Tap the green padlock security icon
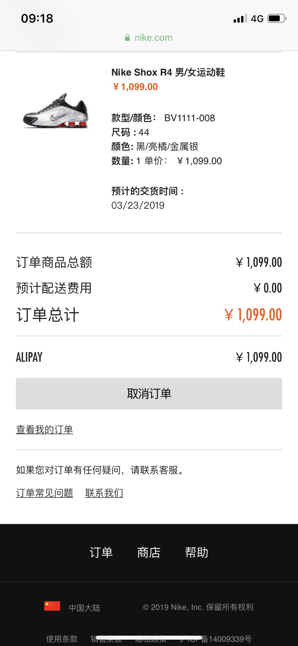The image size is (298, 646). [127, 38]
